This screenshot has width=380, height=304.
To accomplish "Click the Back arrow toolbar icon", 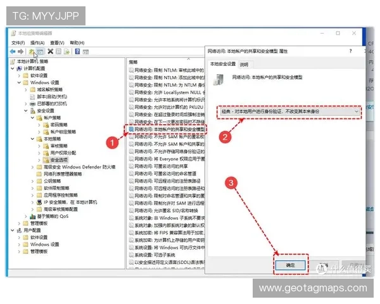I will [13, 51].
